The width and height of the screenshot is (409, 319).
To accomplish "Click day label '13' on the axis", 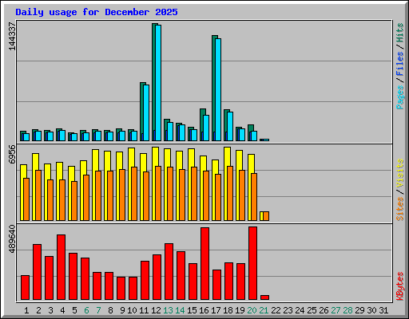I will [168, 310].
